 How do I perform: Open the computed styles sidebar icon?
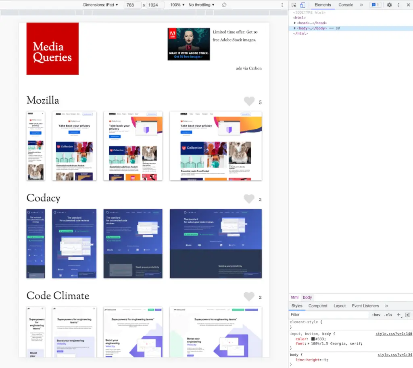click(408, 315)
